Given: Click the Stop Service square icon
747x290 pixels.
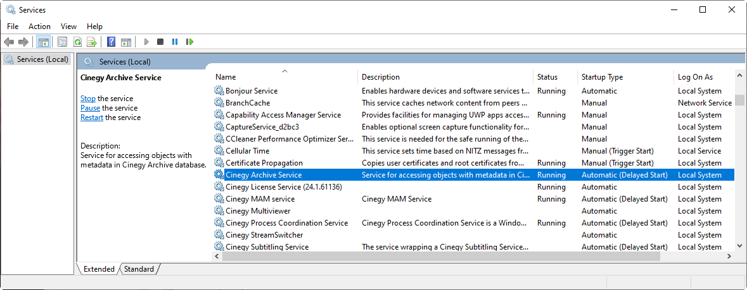Looking at the screenshot, I should coord(160,42).
